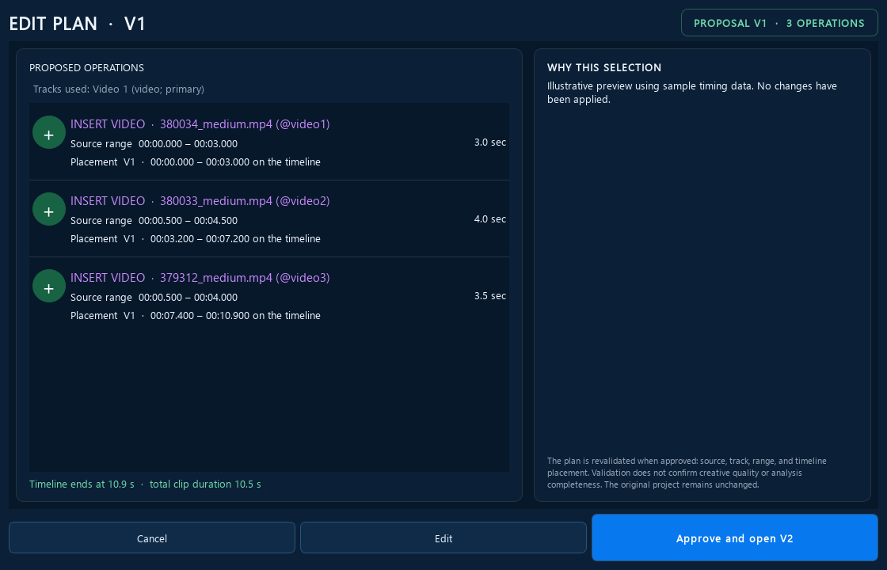This screenshot has width=887, height=570.
Task: Click the WHY THIS SELECTION heading
Action: point(604,68)
